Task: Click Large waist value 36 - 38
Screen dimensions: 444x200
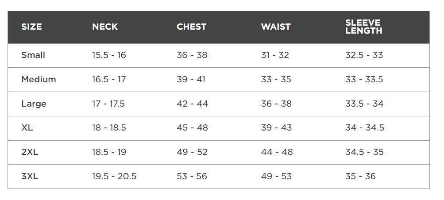Action: point(276,104)
